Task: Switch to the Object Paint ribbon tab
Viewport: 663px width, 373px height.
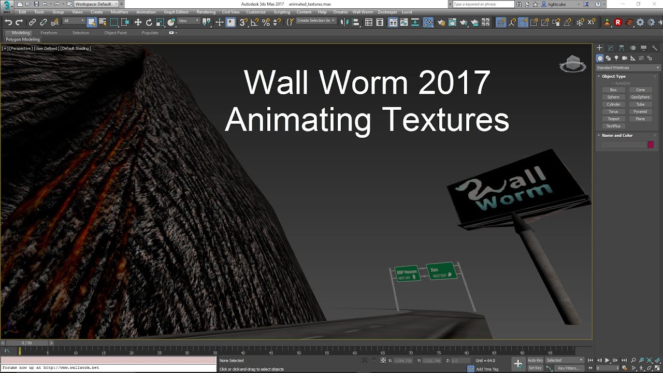Action: pyautogui.click(x=116, y=33)
